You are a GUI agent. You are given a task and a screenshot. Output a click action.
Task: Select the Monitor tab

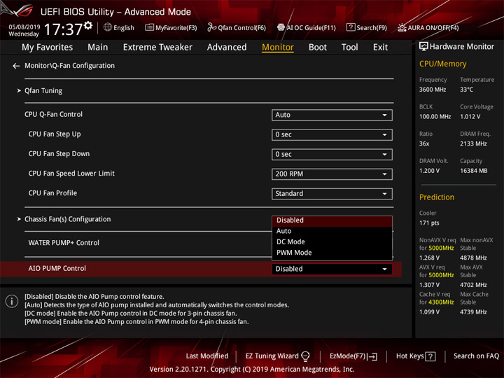[278, 48]
